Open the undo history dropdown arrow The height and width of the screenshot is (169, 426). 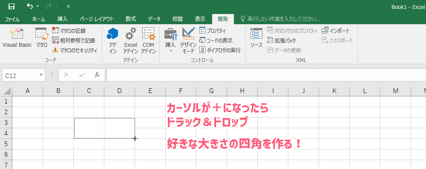(37, 6)
